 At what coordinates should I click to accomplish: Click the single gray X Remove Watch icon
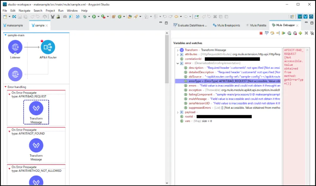tap(306, 33)
